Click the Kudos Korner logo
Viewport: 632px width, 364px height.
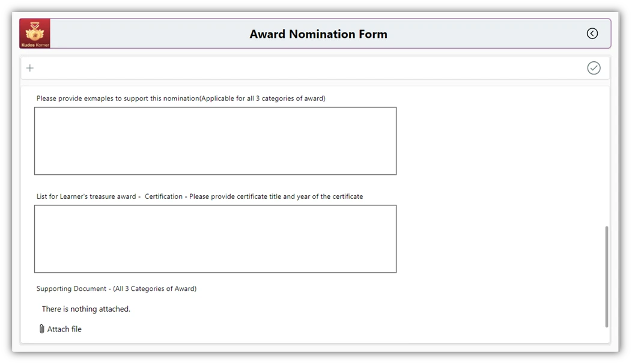(35, 34)
